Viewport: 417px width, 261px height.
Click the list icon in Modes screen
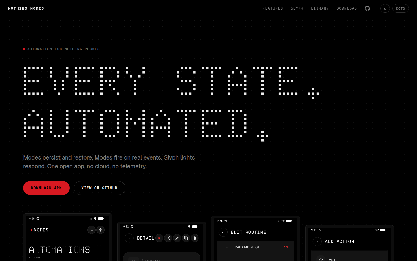[x=92, y=230]
